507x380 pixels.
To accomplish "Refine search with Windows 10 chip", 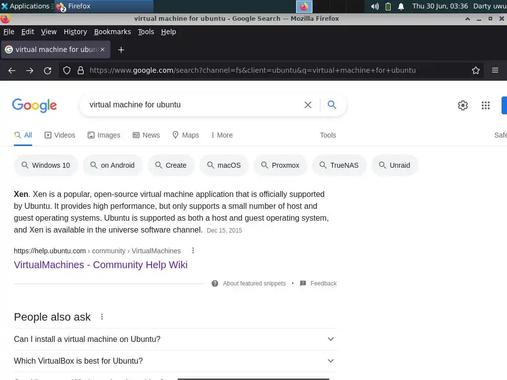I will coord(46,165).
